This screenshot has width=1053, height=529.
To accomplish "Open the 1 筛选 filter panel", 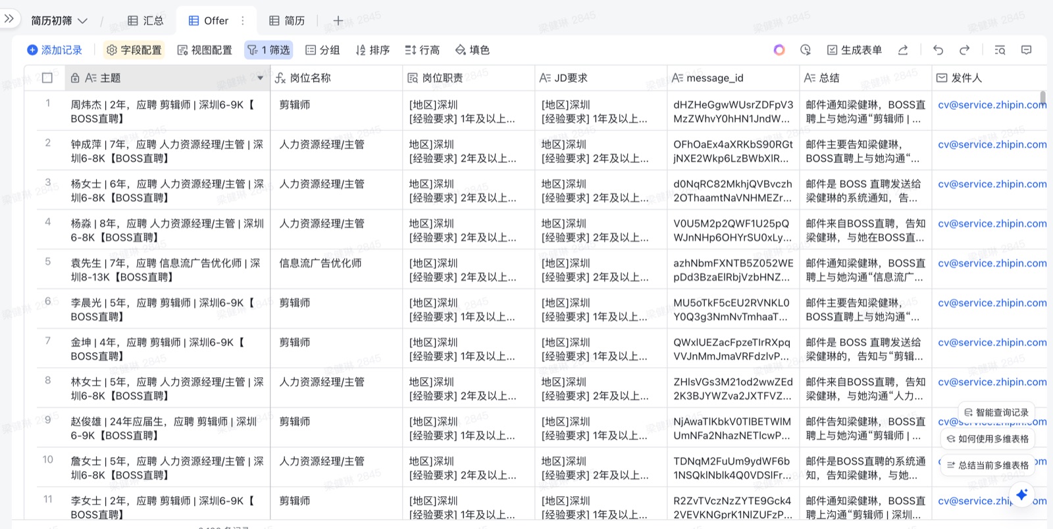I will 269,50.
